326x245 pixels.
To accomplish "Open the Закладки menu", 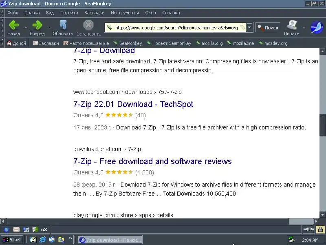I will pos(95,13).
